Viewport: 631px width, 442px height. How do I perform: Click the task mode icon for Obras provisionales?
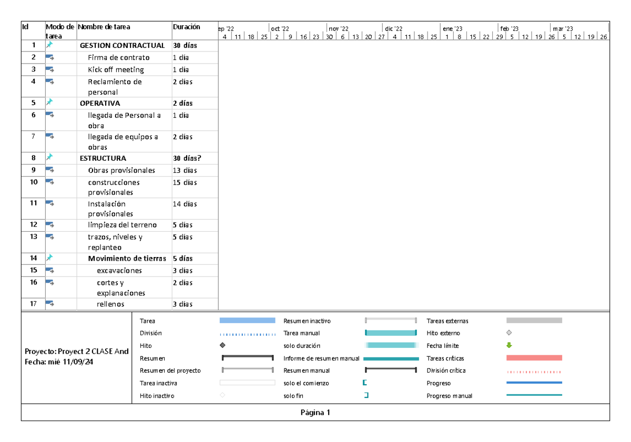tap(50, 170)
